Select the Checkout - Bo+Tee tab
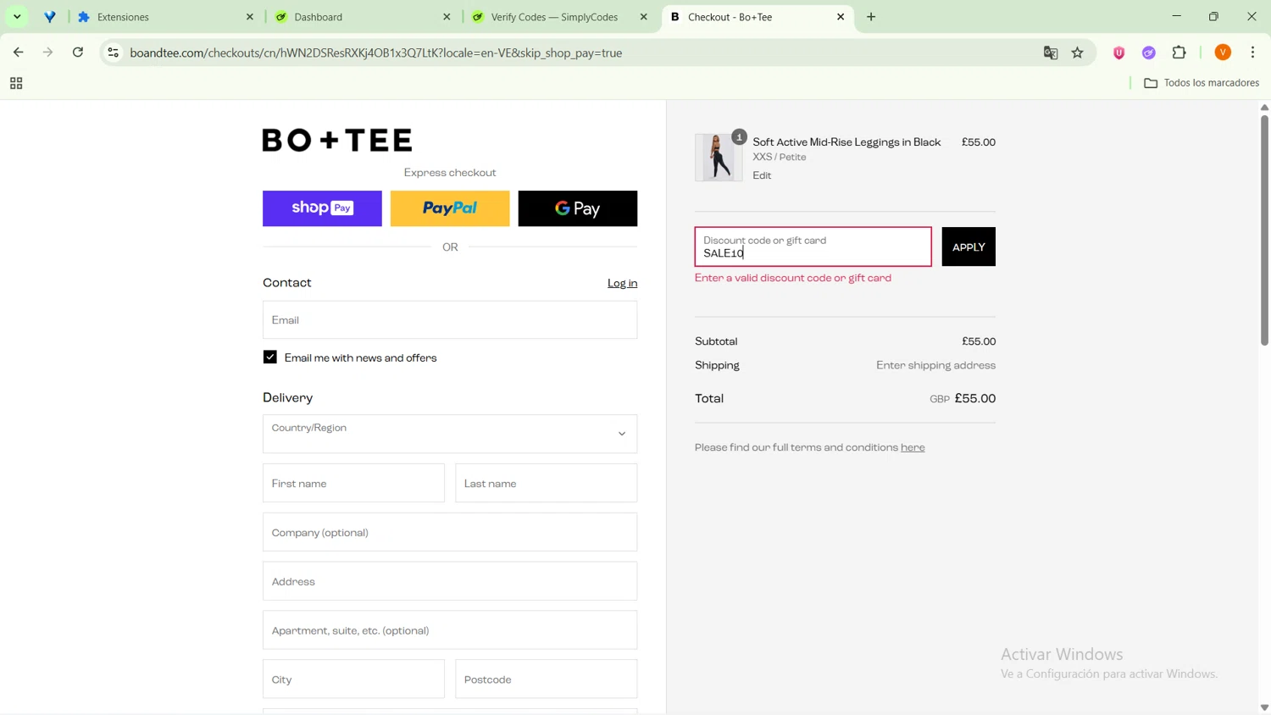This screenshot has width=1271, height=715. pos(757,17)
